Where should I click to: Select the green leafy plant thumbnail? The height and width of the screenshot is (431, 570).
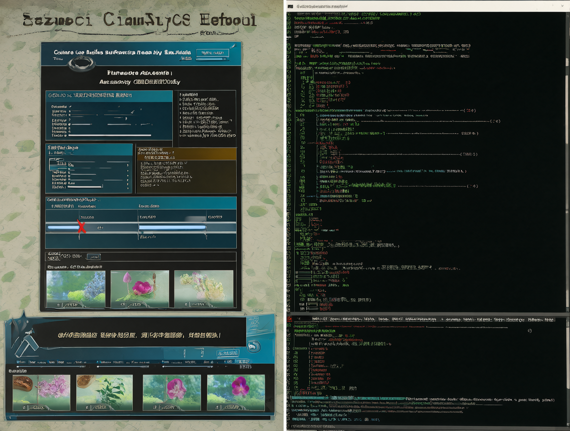tap(104, 393)
